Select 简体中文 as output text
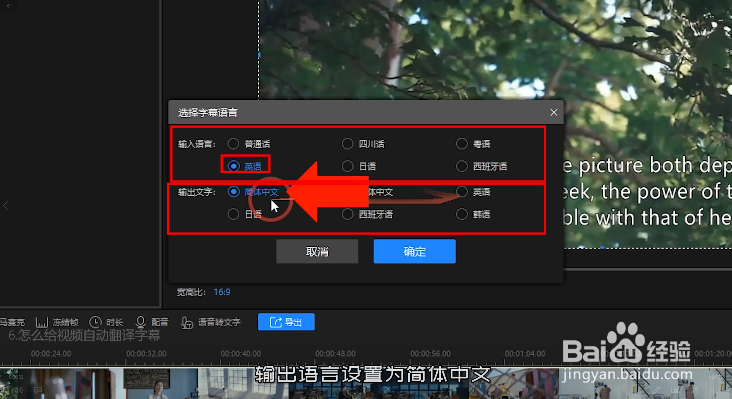The image size is (732, 399). click(x=233, y=192)
